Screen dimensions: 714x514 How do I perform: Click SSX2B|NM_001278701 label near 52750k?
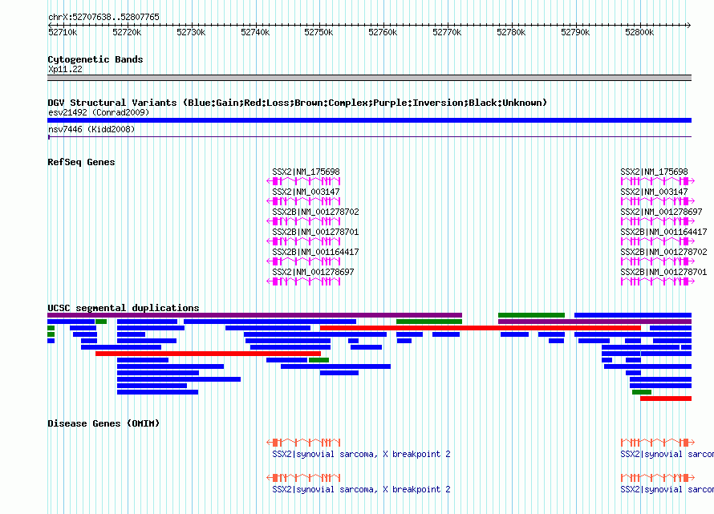315,233
